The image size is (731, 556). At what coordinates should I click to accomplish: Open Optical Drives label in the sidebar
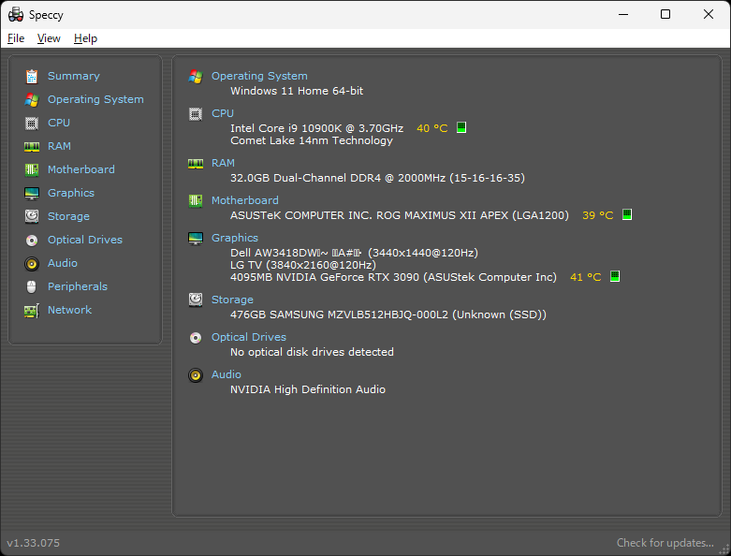click(85, 240)
